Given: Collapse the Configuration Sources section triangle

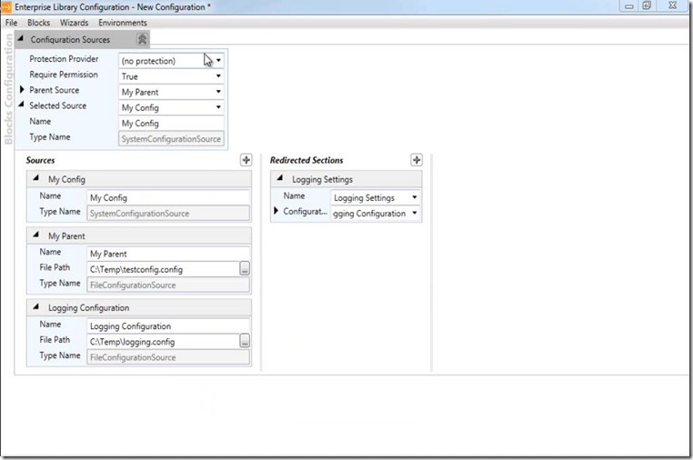Looking at the screenshot, I should point(20,38).
